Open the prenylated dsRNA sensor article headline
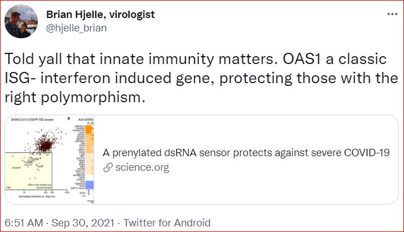404x232 pixels. (246, 153)
